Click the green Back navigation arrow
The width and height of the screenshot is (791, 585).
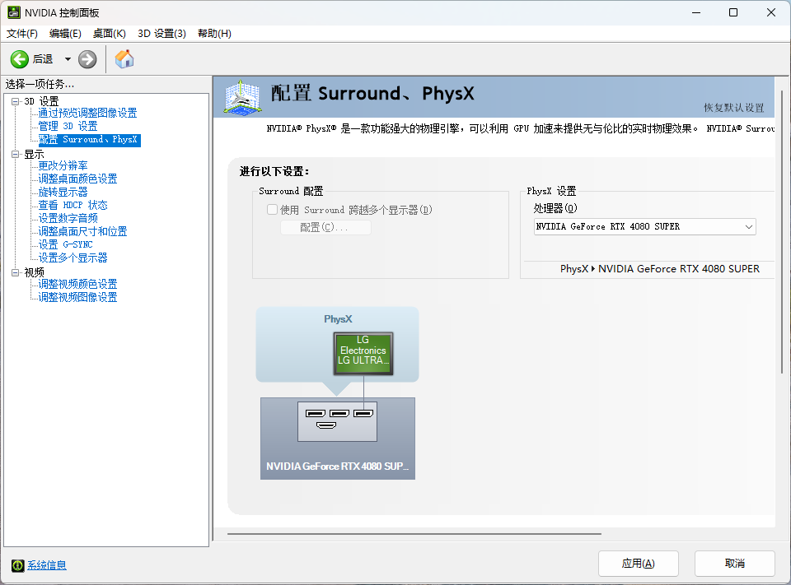[x=18, y=58]
